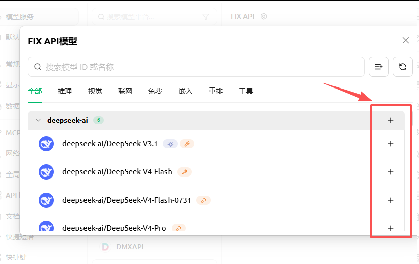The image size is (419, 264).
Task: Open FIX API settings gear in background
Action: pyautogui.click(x=264, y=16)
